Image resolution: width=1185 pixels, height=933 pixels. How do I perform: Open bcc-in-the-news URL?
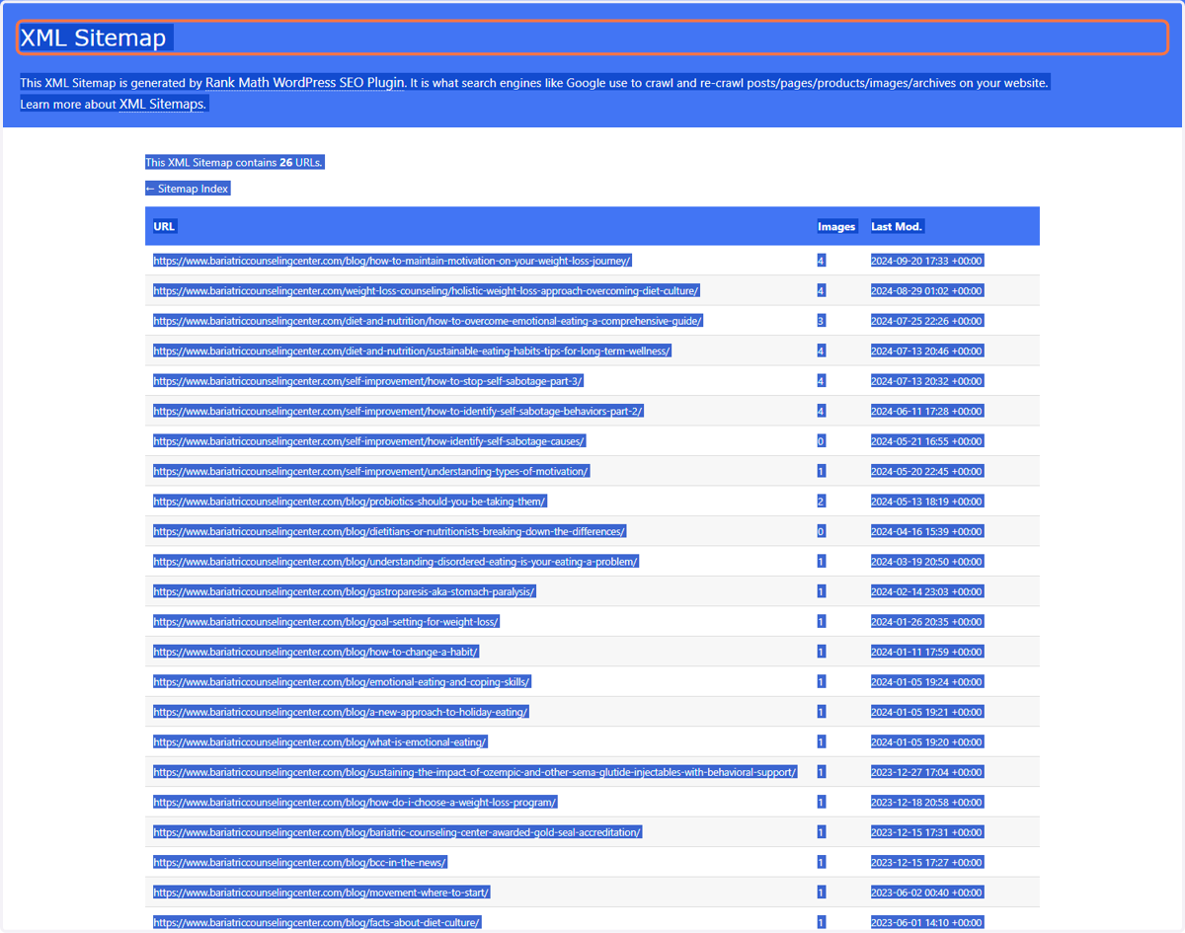[300, 863]
